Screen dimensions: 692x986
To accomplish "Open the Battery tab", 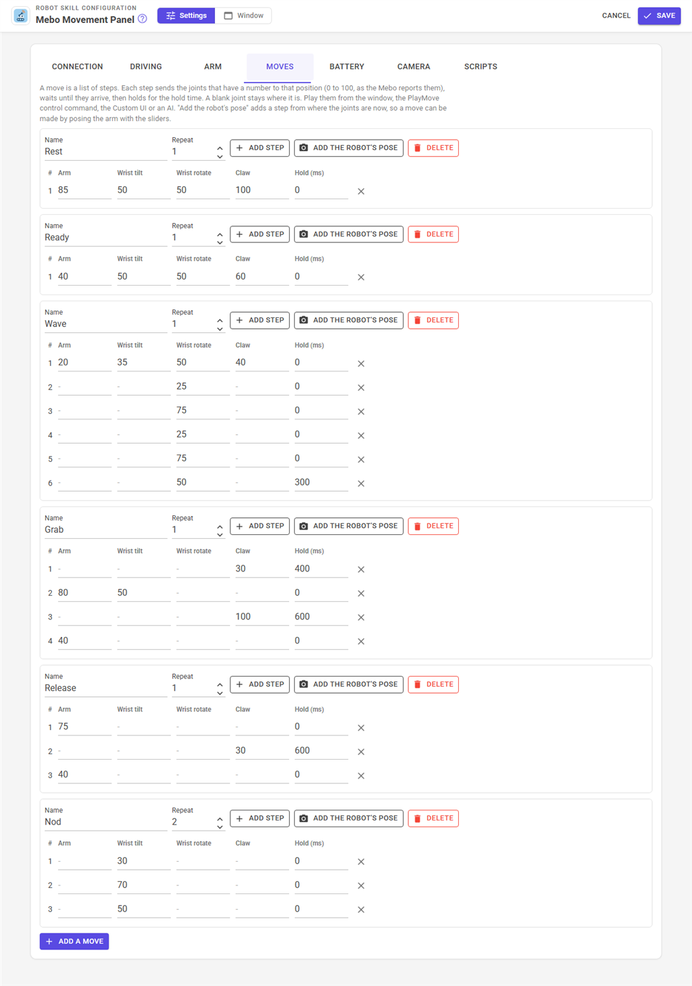I will pyautogui.click(x=347, y=67).
